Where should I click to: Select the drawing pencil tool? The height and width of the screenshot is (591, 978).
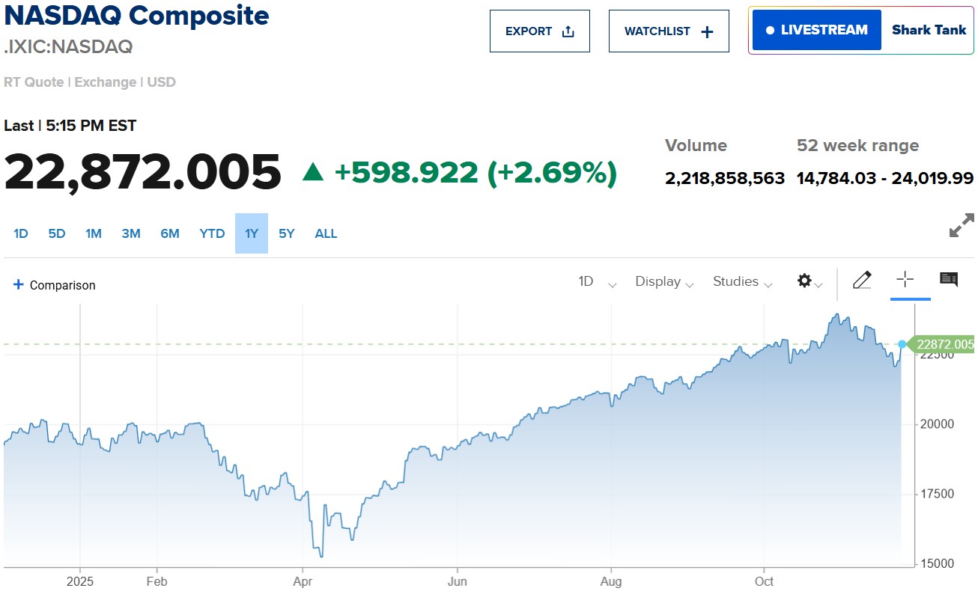coord(862,280)
